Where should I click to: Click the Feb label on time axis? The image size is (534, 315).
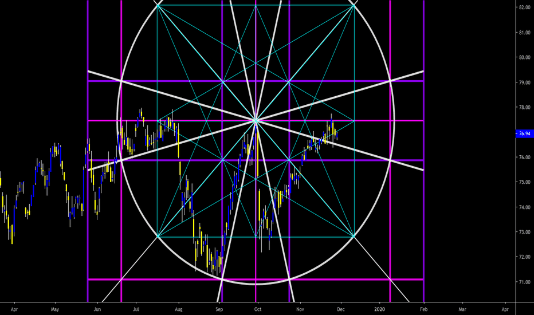click(423, 309)
